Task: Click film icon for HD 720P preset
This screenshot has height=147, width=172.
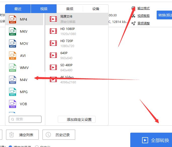Action: pos(53,43)
